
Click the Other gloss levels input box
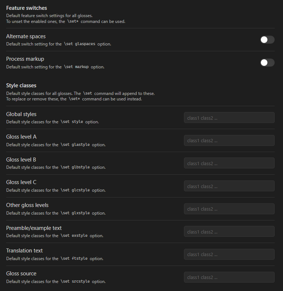point(229,209)
